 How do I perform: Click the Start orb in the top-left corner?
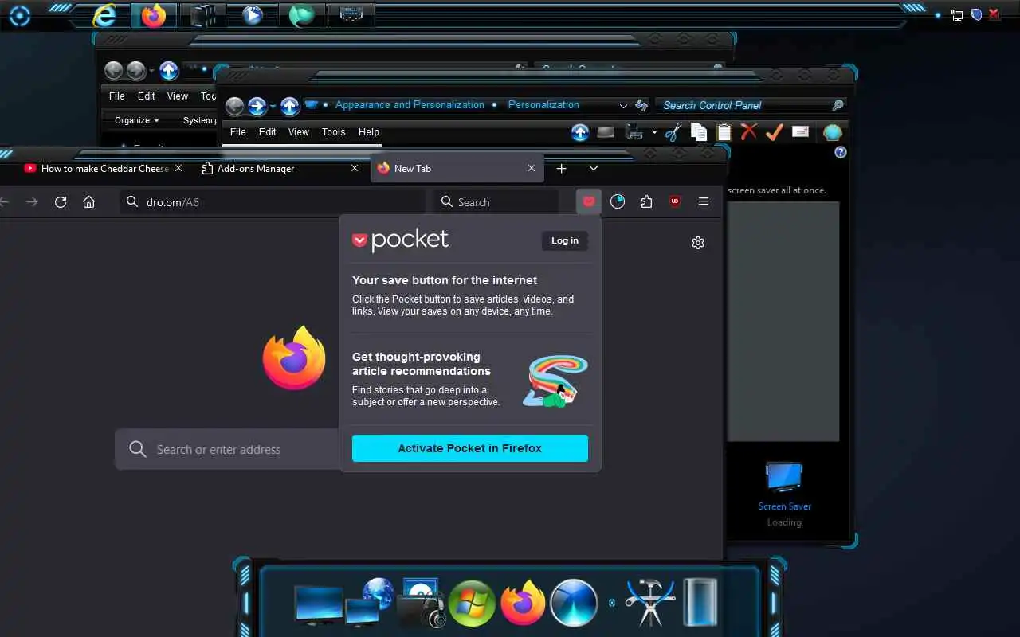(x=19, y=15)
